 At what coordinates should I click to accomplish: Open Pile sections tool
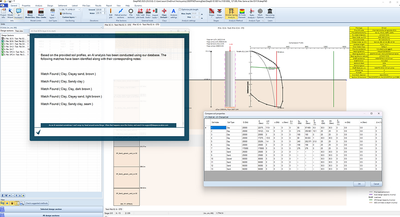click(131, 13)
